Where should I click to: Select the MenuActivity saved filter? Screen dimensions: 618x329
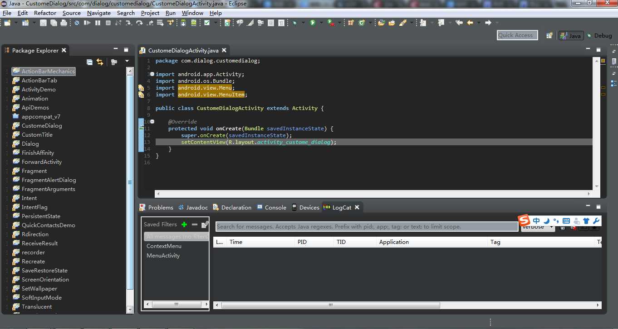point(163,255)
